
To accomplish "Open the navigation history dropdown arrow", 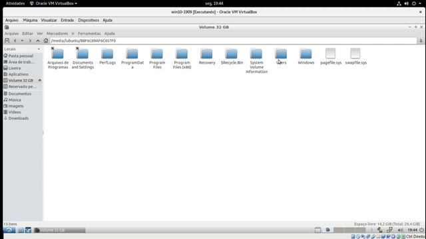I will tap(22, 40).
